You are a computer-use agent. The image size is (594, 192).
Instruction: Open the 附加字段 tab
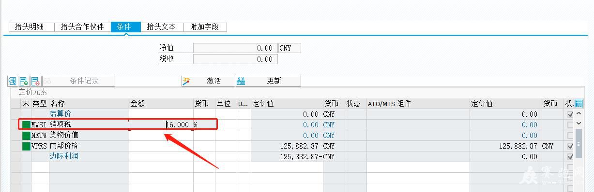pyautogui.click(x=205, y=27)
